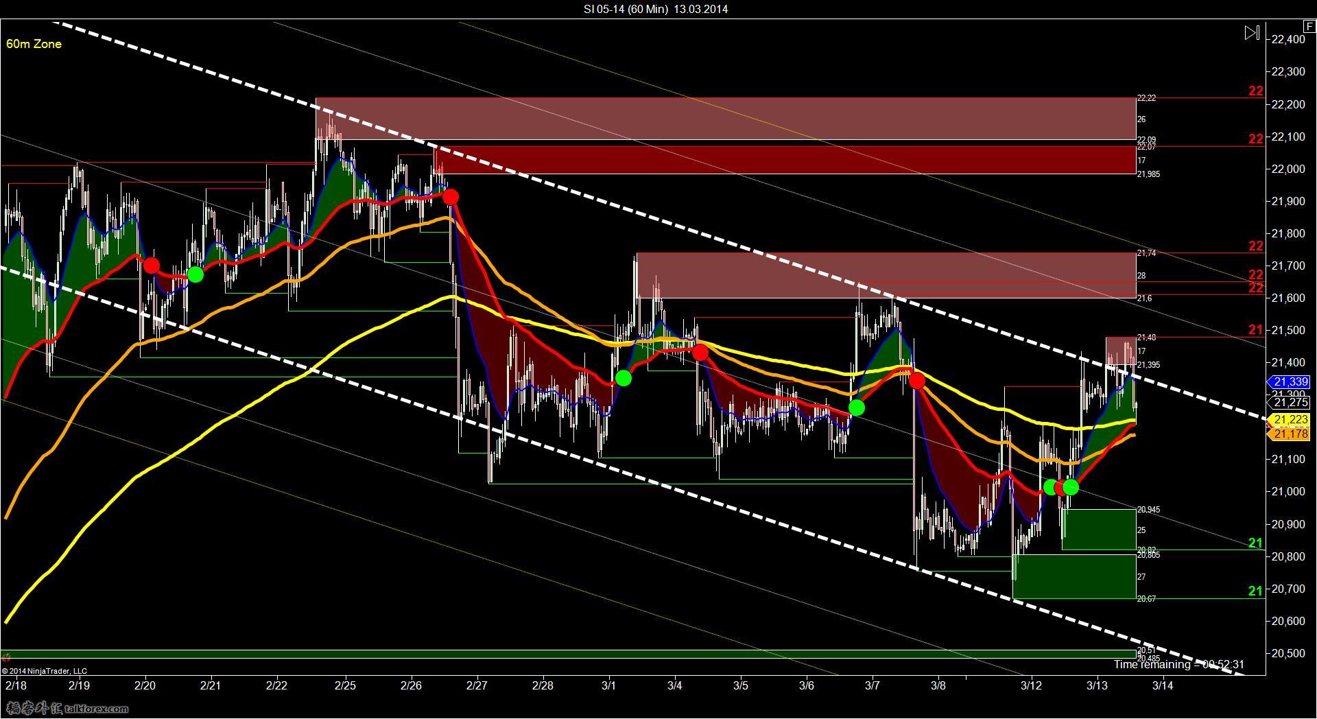
Task: Click the 20,67 zone level label
Action: pyautogui.click(x=1146, y=599)
